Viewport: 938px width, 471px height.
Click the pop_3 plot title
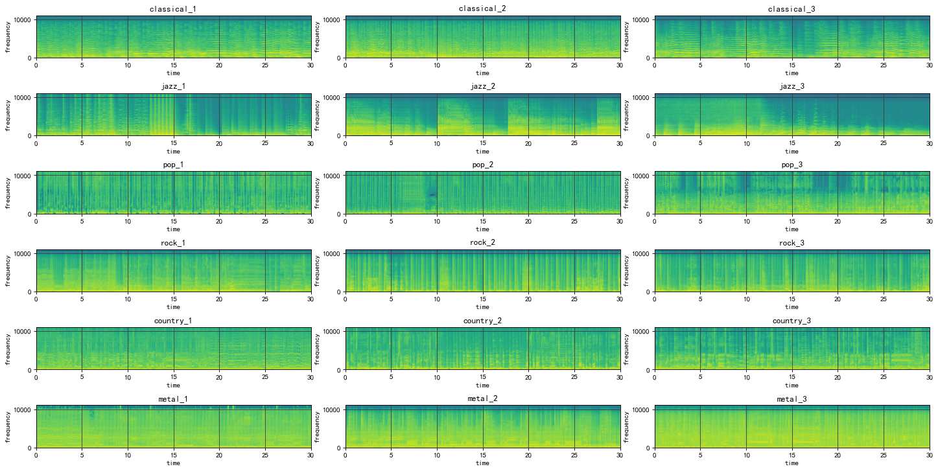tap(791, 165)
